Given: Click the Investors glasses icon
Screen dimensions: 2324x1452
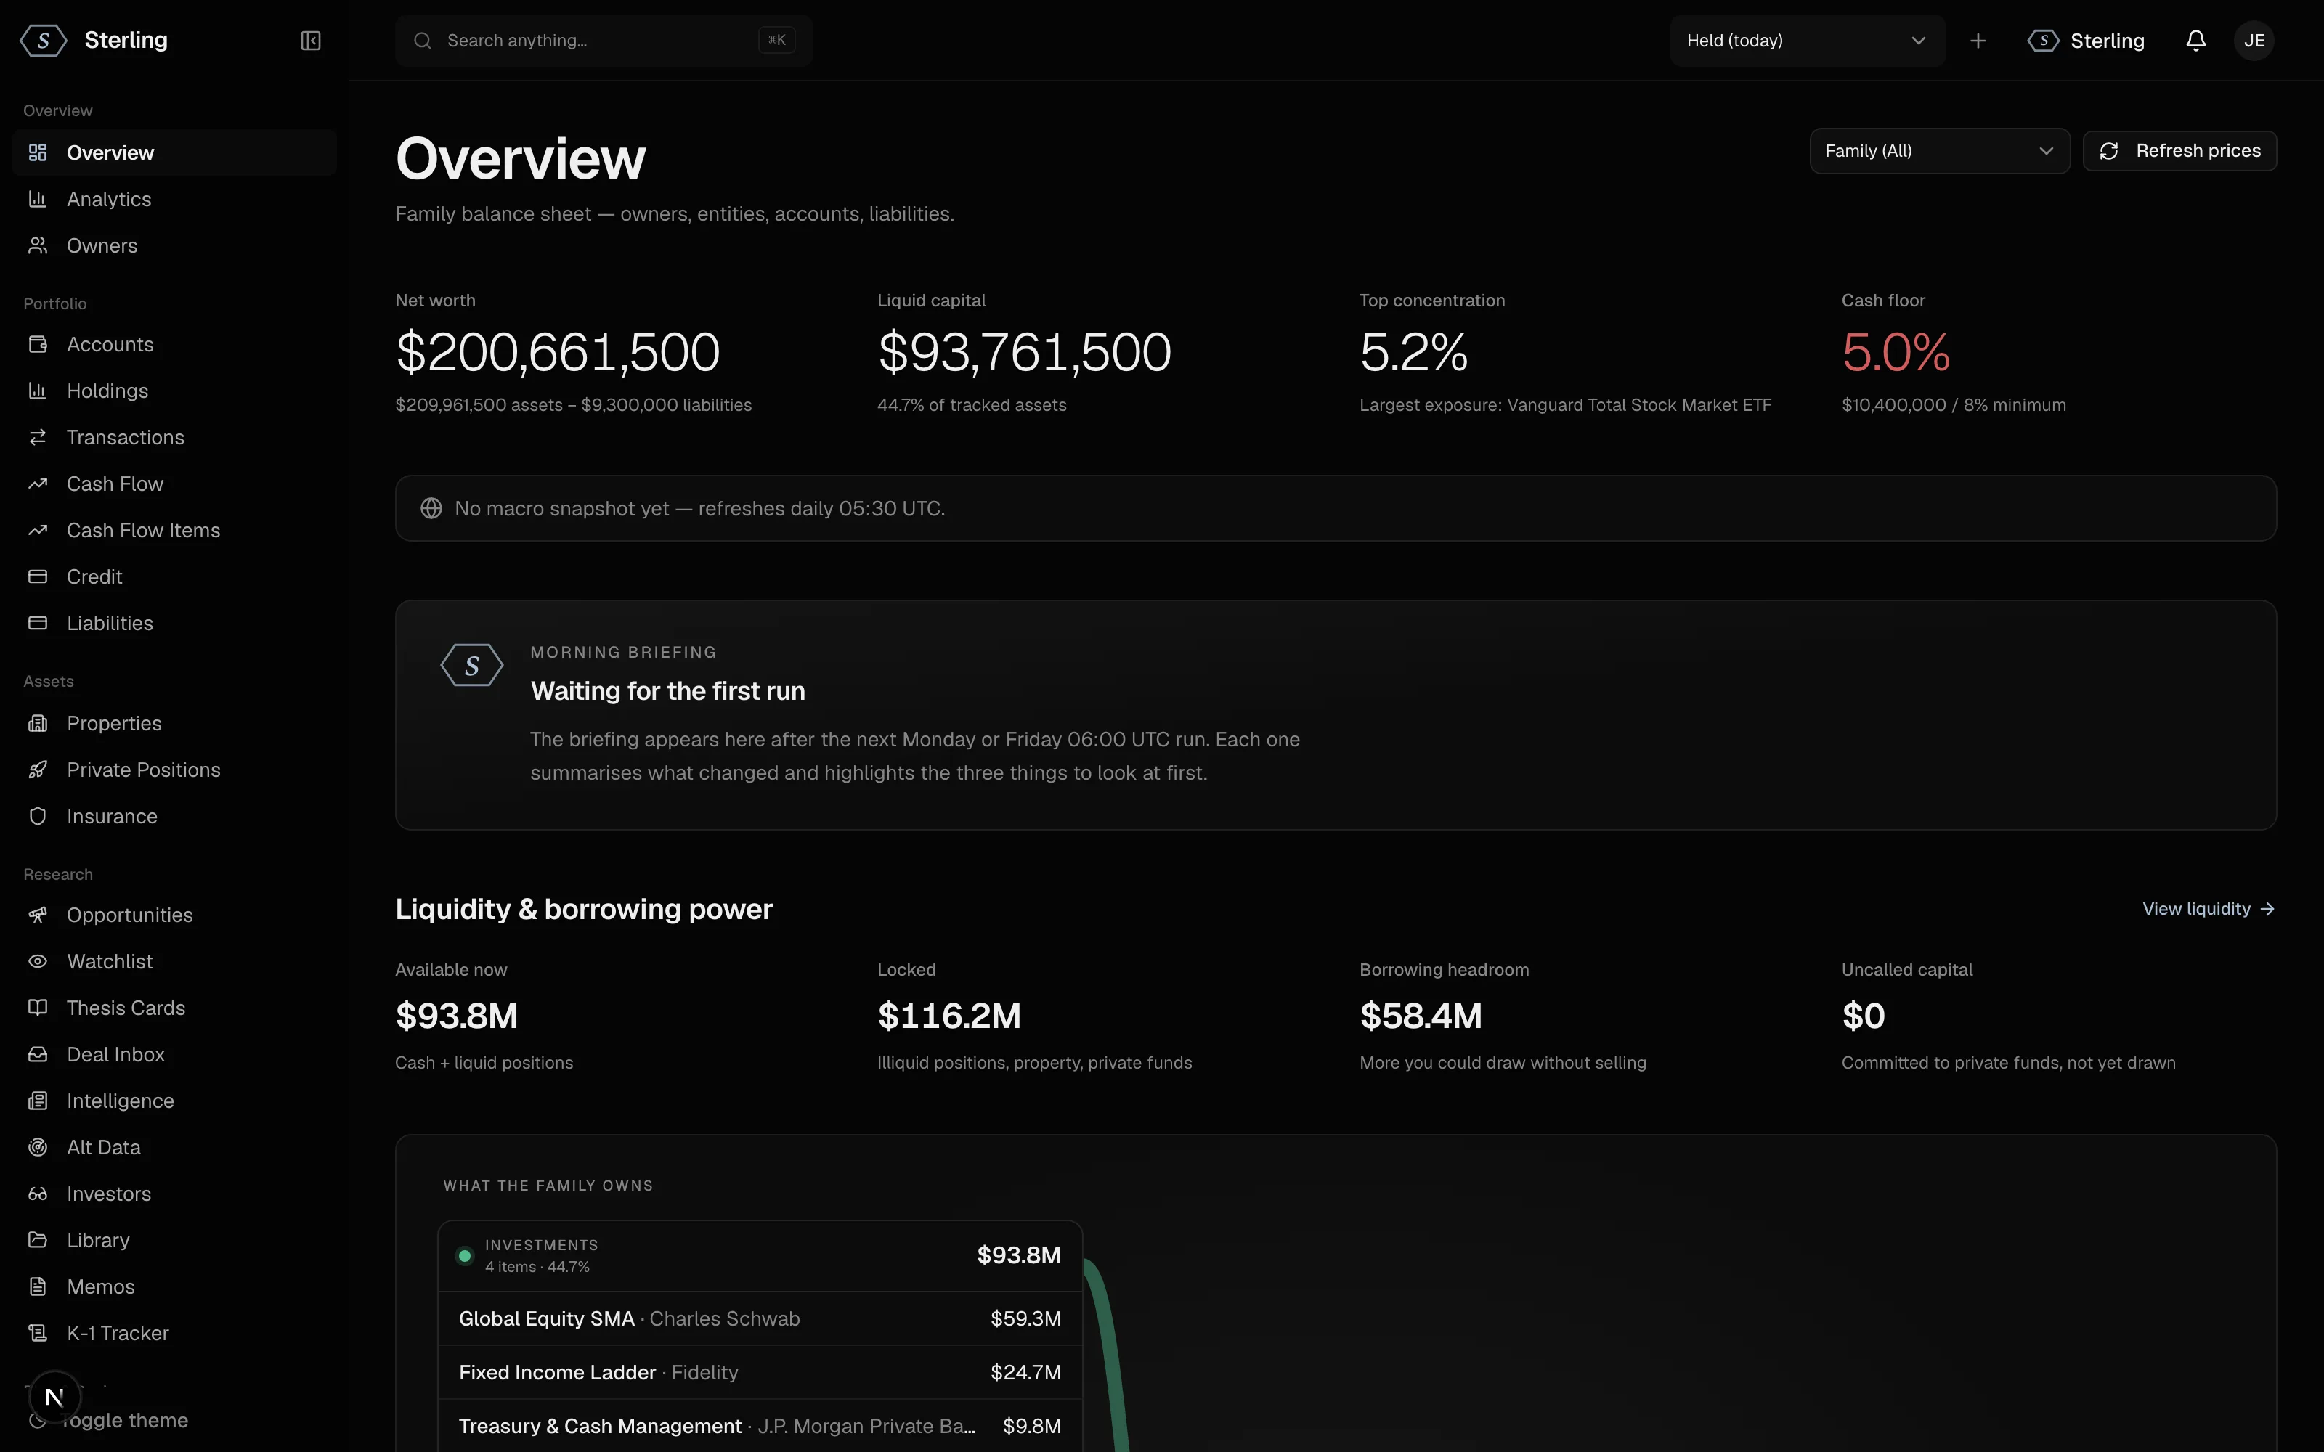Looking at the screenshot, I should (x=38, y=1194).
